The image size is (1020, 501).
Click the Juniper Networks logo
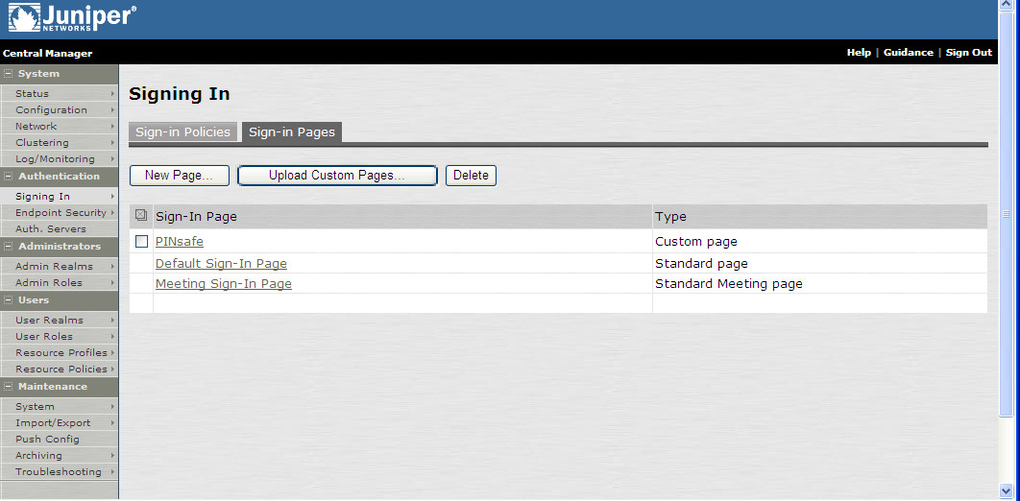(x=72, y=18)
